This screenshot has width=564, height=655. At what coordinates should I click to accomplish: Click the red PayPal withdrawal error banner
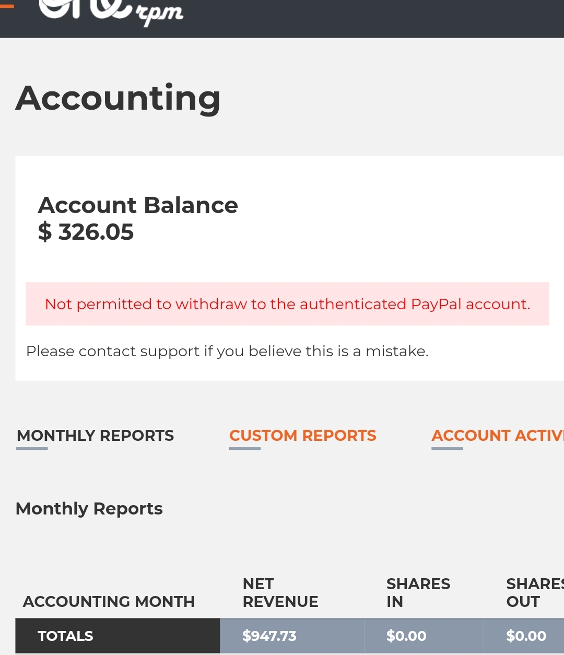click(287, 304)
